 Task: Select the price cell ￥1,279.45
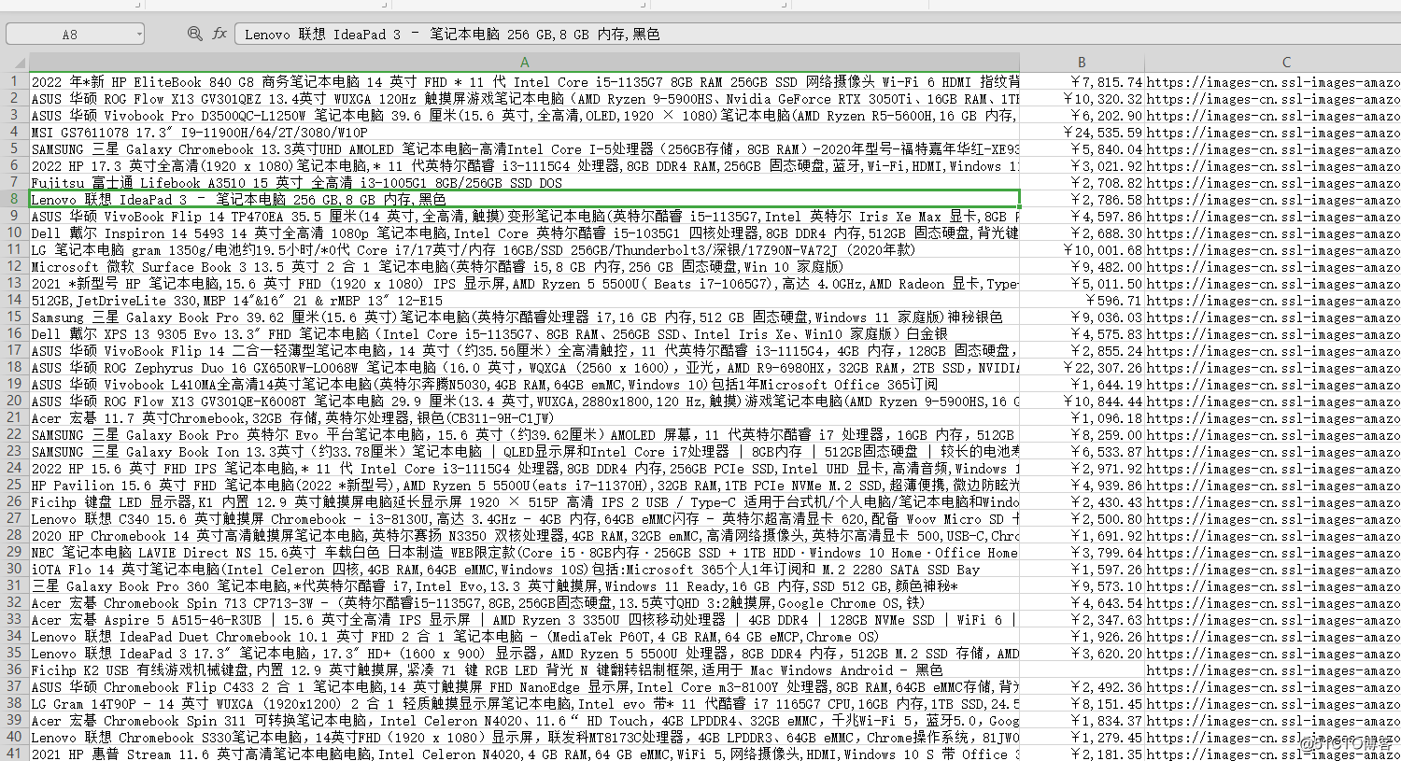pyautogui.click(x=1082, y=737)
